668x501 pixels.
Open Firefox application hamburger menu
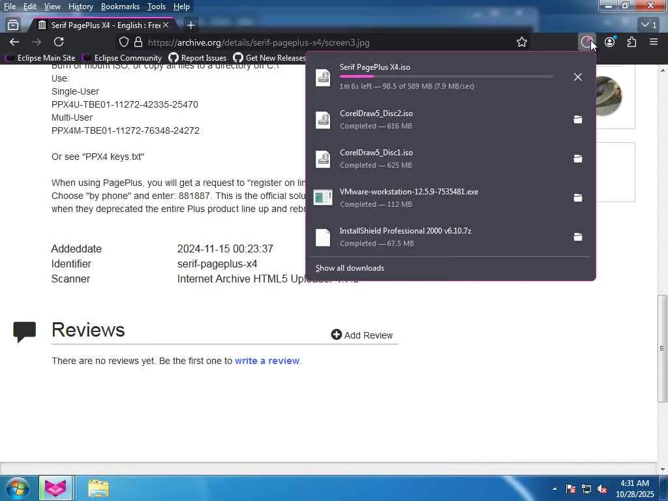tap(654, 42)
